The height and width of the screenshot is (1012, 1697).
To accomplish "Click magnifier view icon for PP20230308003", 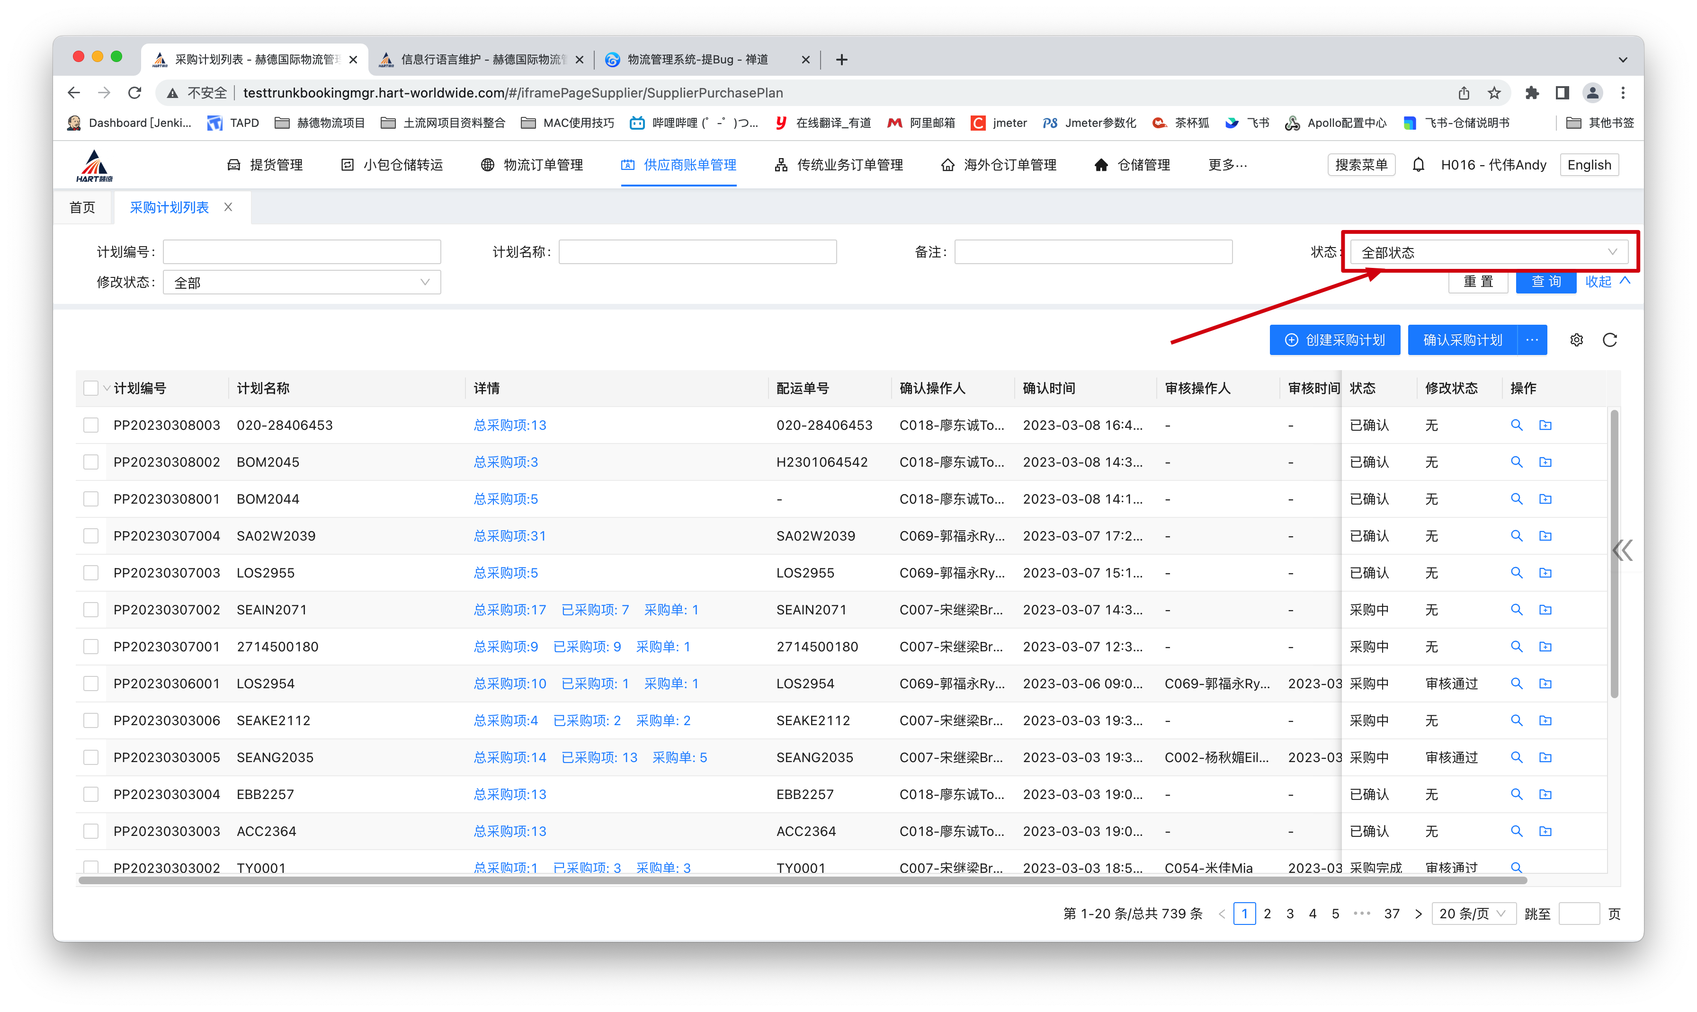I will coord(1516,425).
